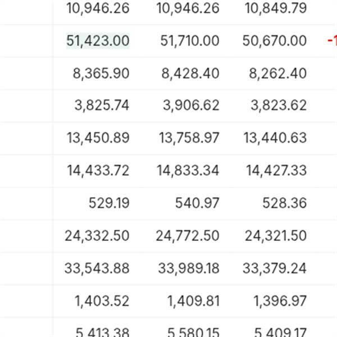
Task: Select the cell showing 8,365.90
Action: (x=101, y=74)
